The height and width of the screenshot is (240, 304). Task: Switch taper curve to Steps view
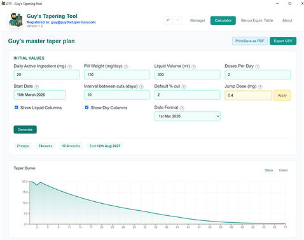coord(268,170)
